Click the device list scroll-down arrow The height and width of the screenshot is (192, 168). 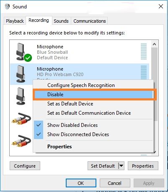click(x=155, y=152)
